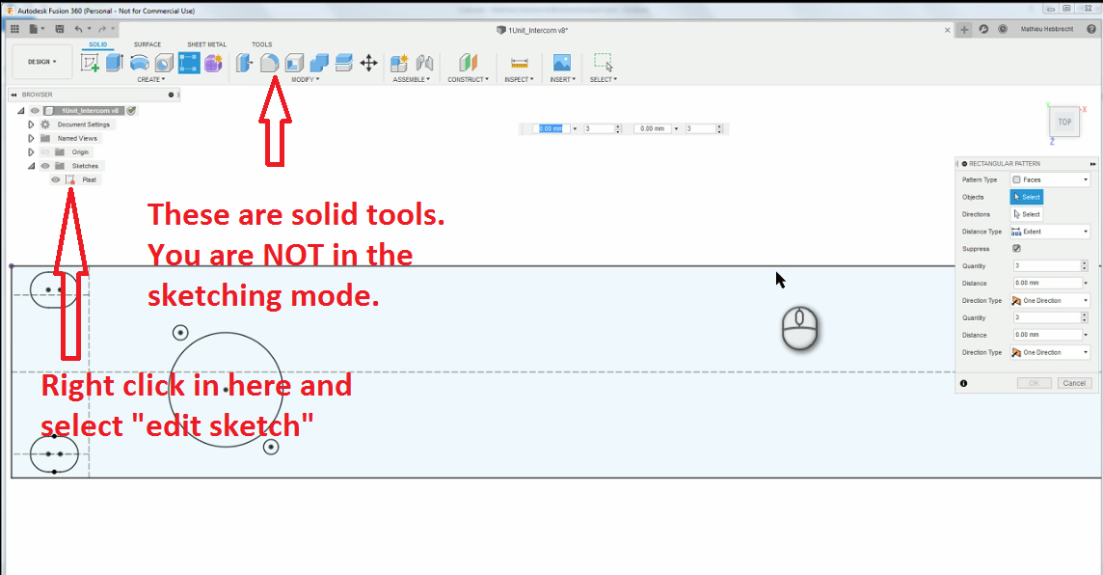Open the ASSEMBLE menu
Image resolution: width=1103 pixels, height=575 pixels.
[x=412, y=79]
